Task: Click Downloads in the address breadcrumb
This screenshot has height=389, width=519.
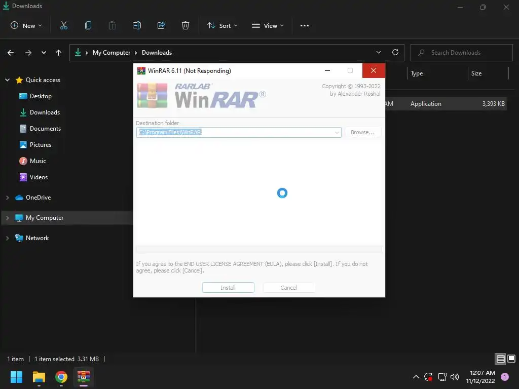Action: click(157, 53)
